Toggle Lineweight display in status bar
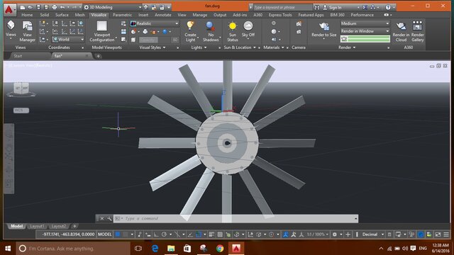The width and height of the screenshot is (454, 255). tap(211, 234)
